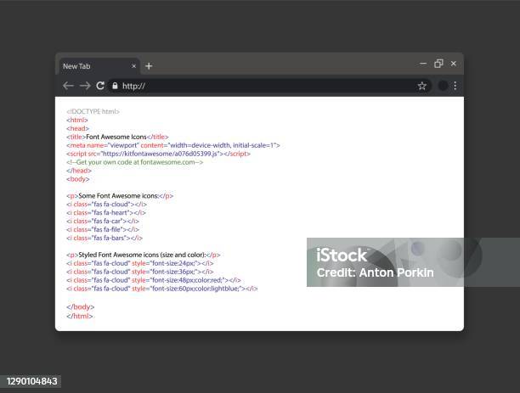Click the 'fas fa-bars' code line
The width and height of the screenshot is (520, 393).
click(x=105, y=238)
